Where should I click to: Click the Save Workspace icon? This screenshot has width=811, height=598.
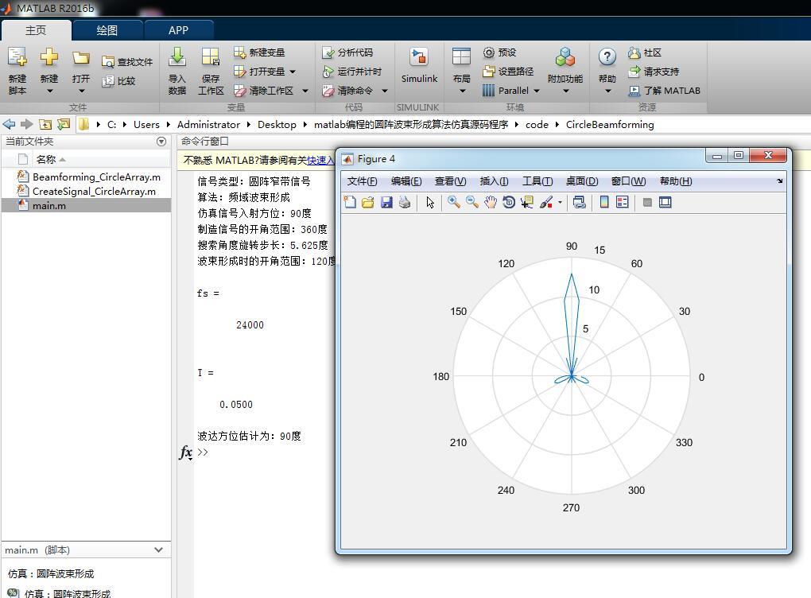pyautogui.click(x=211, y=57)
